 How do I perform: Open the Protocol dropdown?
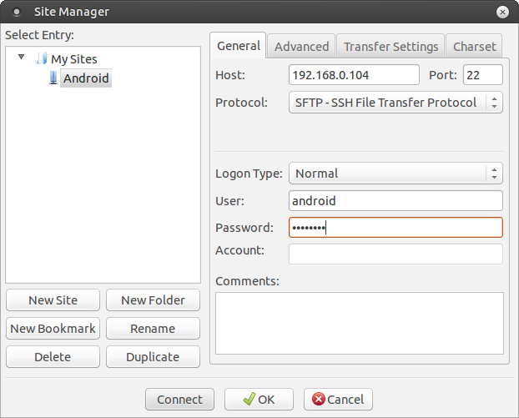pos(396,103)
